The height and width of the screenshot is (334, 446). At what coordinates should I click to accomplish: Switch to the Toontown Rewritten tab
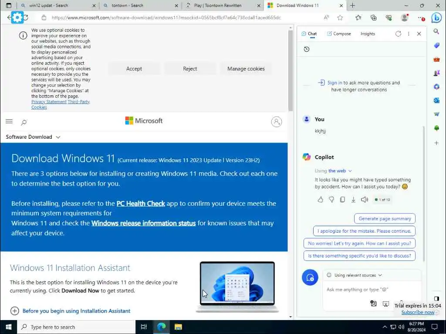coord(223,5)
